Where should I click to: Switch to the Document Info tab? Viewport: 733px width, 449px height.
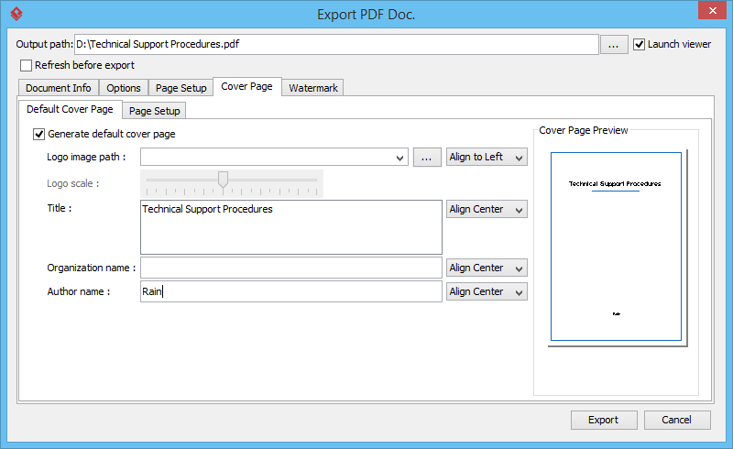58,88
